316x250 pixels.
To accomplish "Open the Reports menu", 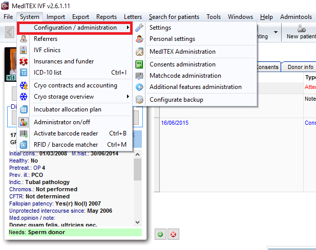I will [107, 17].
